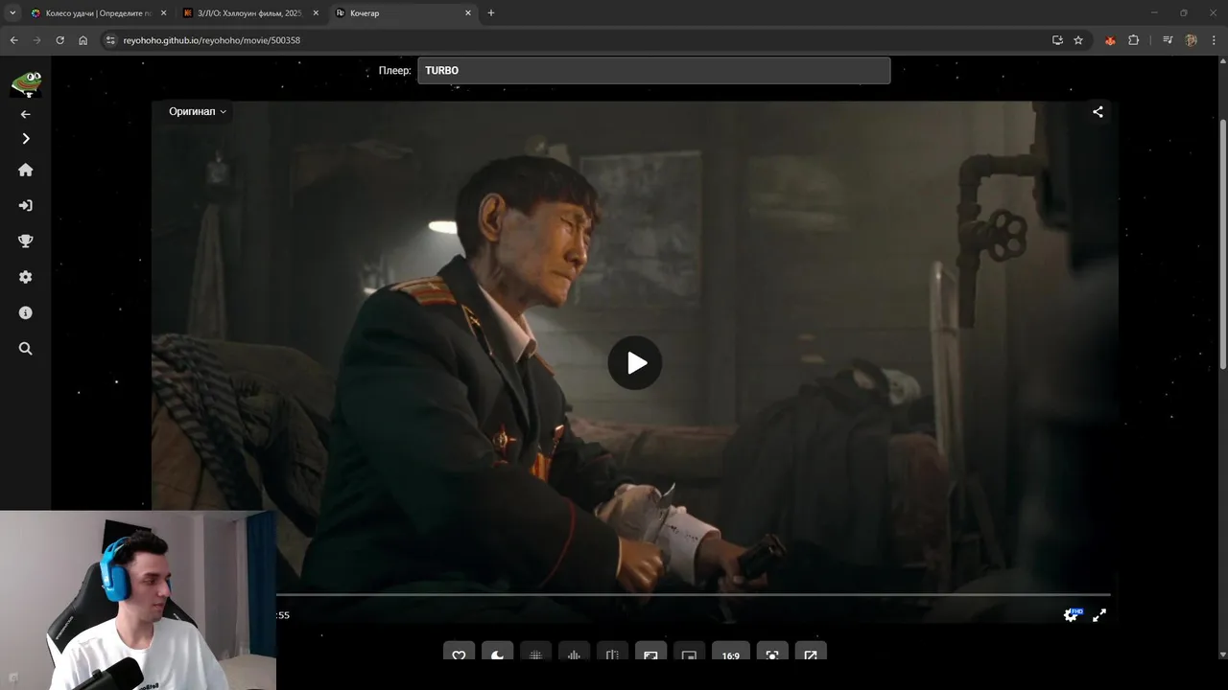The height and width of the screenshot is (690, 1228).
Task: Go forward in browser history
Action: 37,40
